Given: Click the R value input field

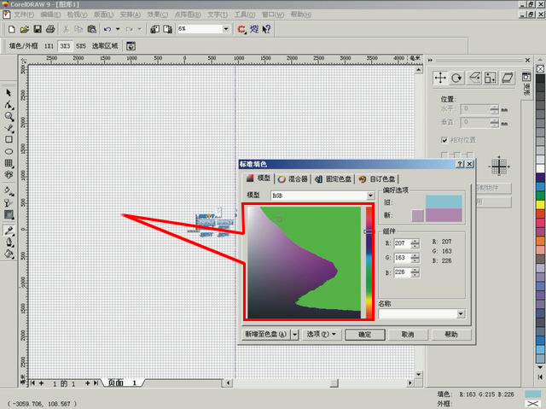Looking at the screenshot, I should (x=402, y=243).
